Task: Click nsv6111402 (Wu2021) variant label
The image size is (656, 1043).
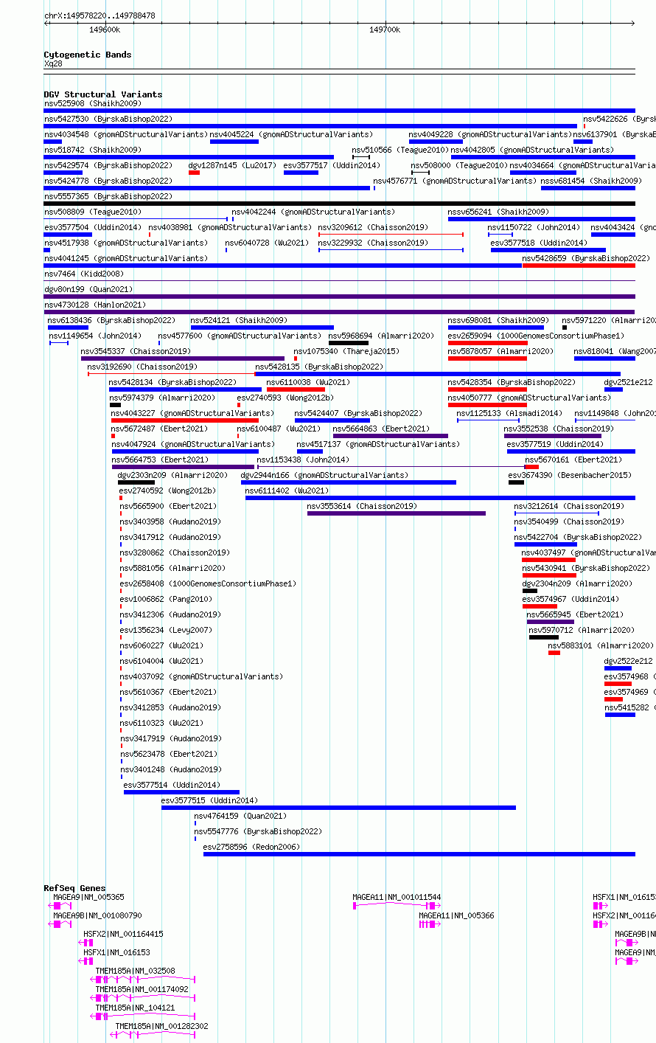Action: (x=287, y=491)
